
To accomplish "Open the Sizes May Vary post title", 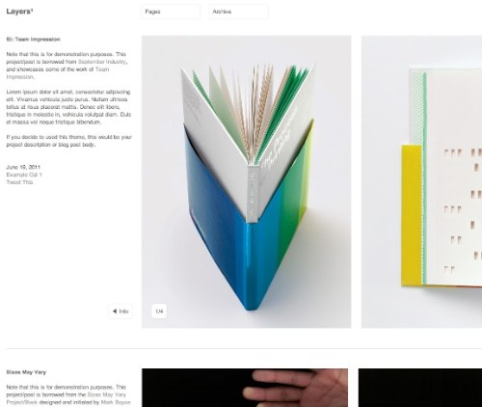I will [x=26, y=372].
